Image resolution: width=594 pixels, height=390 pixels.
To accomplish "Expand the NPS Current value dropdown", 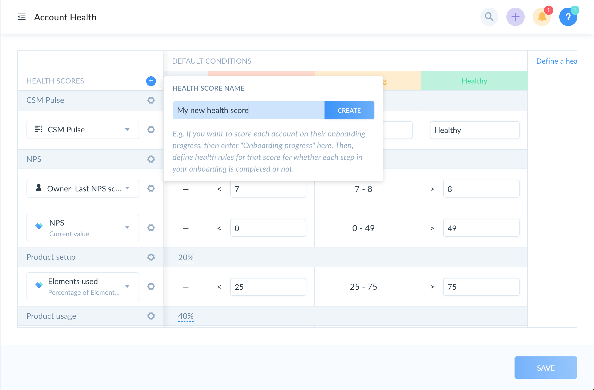I will (x=127, y=228).
